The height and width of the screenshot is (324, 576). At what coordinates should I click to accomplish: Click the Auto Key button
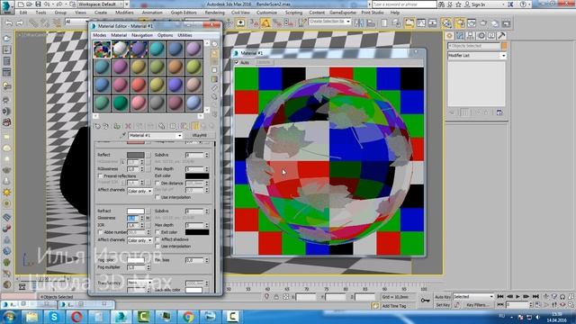(443, 297)
